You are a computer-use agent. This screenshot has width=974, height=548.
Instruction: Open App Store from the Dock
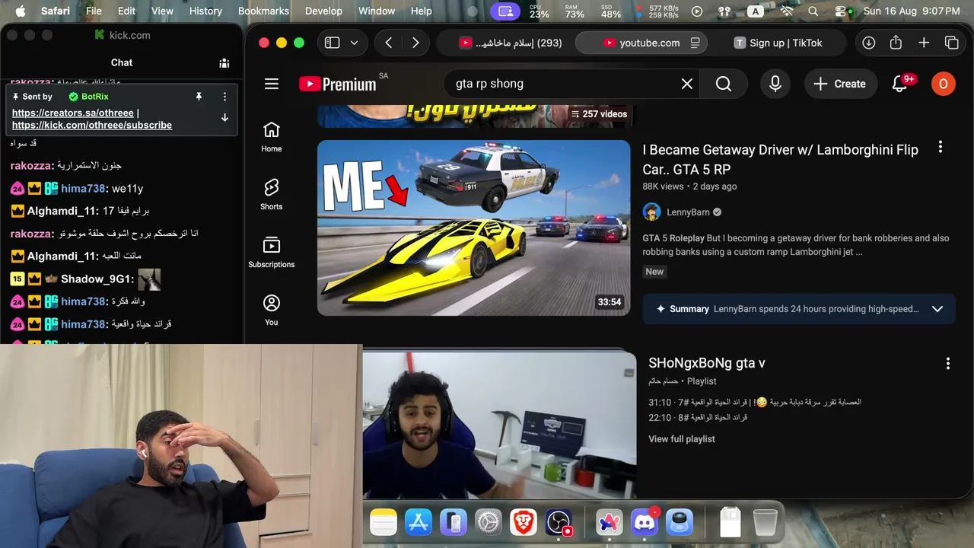pos(419,522)
